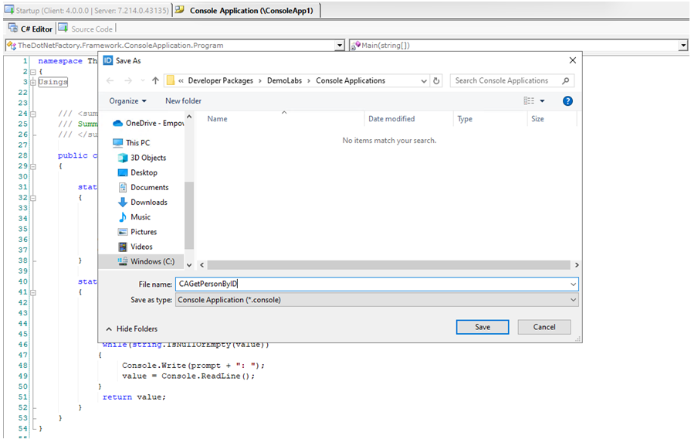Screen dimensions: 691x446
Task: Click the Forward navigation arrow
Action: click(128, 80)
